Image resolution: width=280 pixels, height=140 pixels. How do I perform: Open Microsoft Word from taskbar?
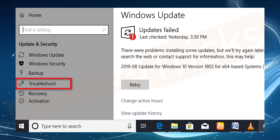coord(235,126)
